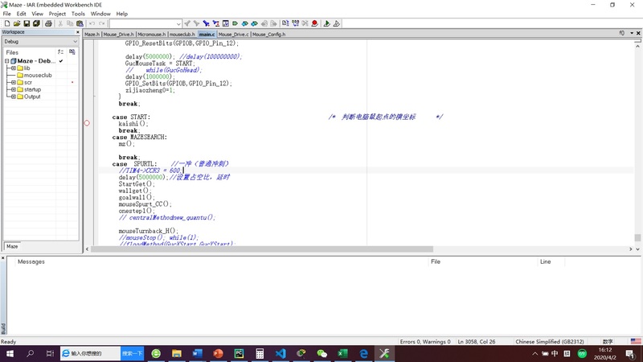Viewport: 643px width, 362px height.
Task: Save the current file with the floppy icon
Action: tap(27, 23)
